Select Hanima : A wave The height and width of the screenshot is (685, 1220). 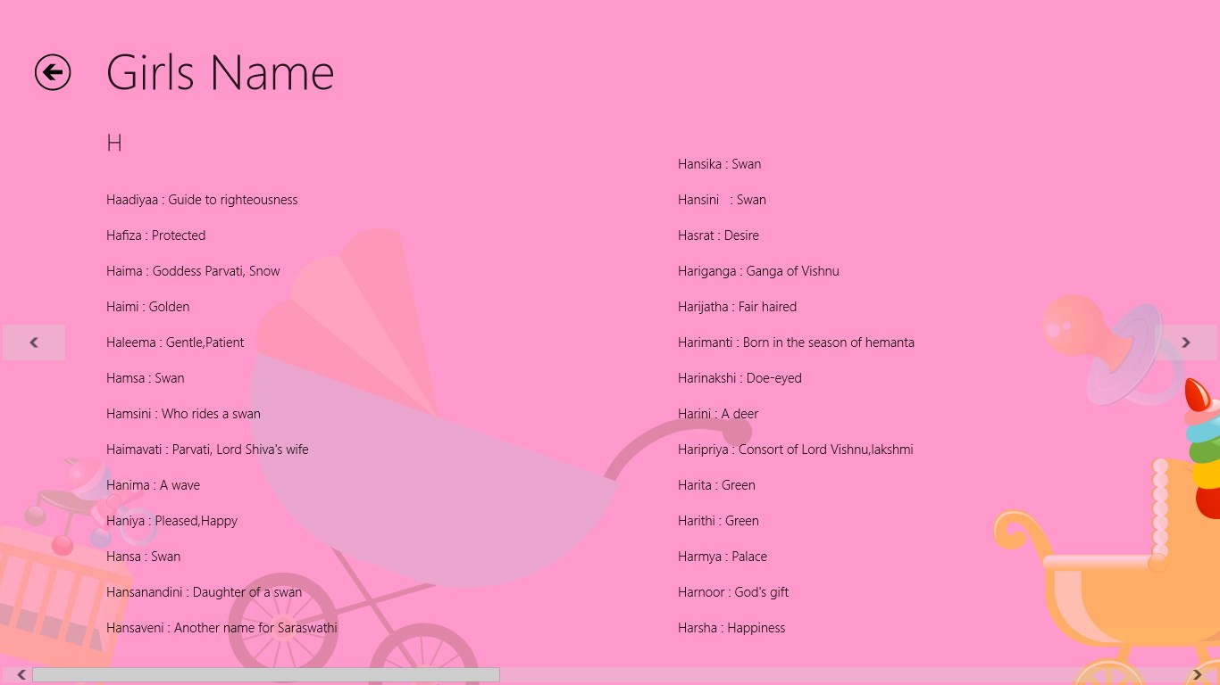pyautogui.click(x=153, y=485)
